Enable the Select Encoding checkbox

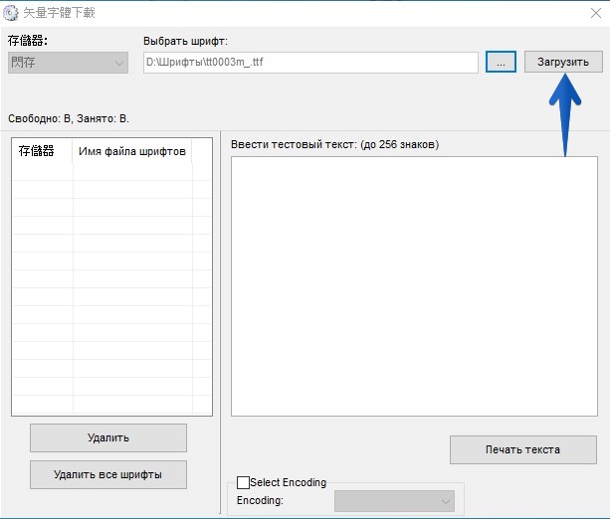tap(244, 482)
